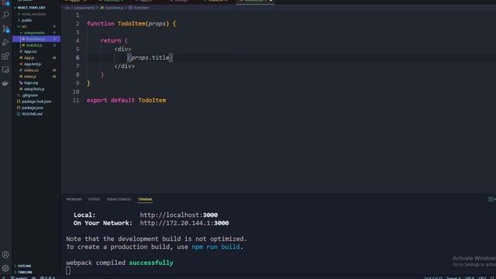Open the setupTests.js file
Image resolution: width=496 pixels, height=279 pixels.
tap(34, 89)
